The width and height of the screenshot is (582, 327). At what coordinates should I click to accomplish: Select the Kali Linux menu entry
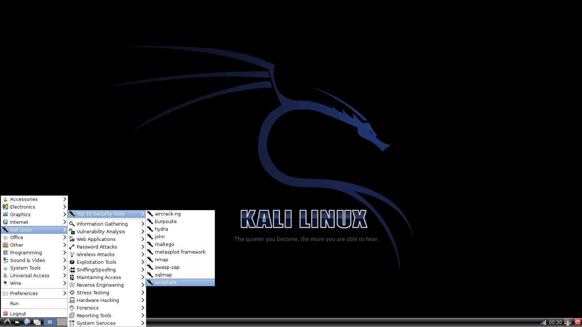coord(34,230)
